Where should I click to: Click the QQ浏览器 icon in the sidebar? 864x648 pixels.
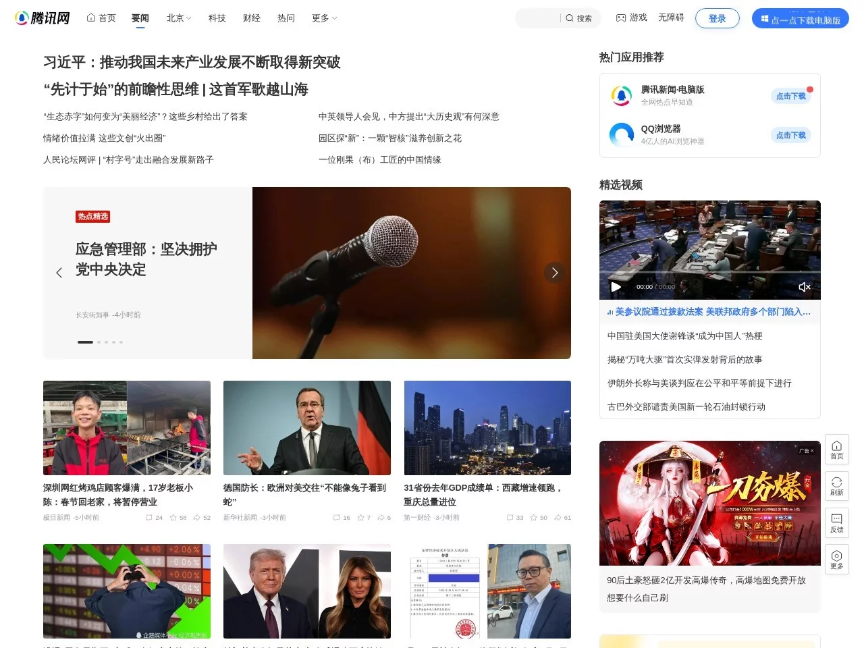tap(621, 135)
